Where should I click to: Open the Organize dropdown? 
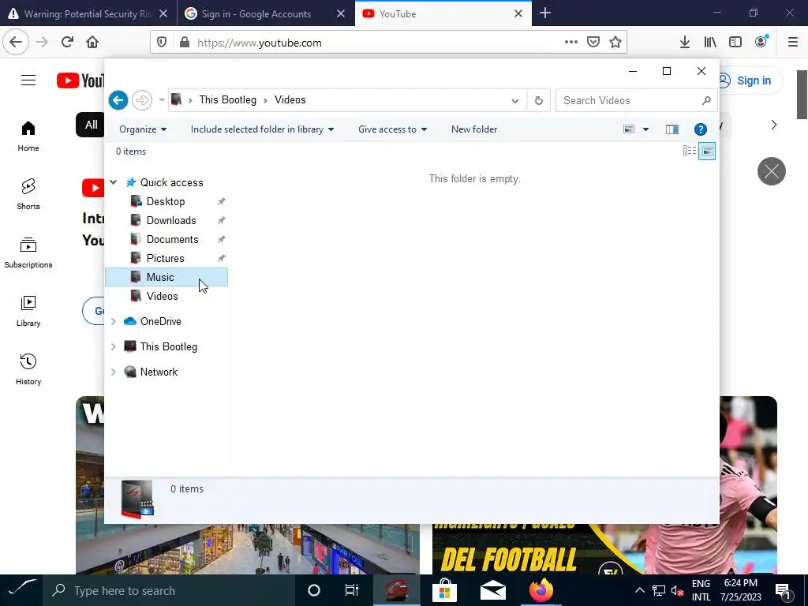(143, 129)
